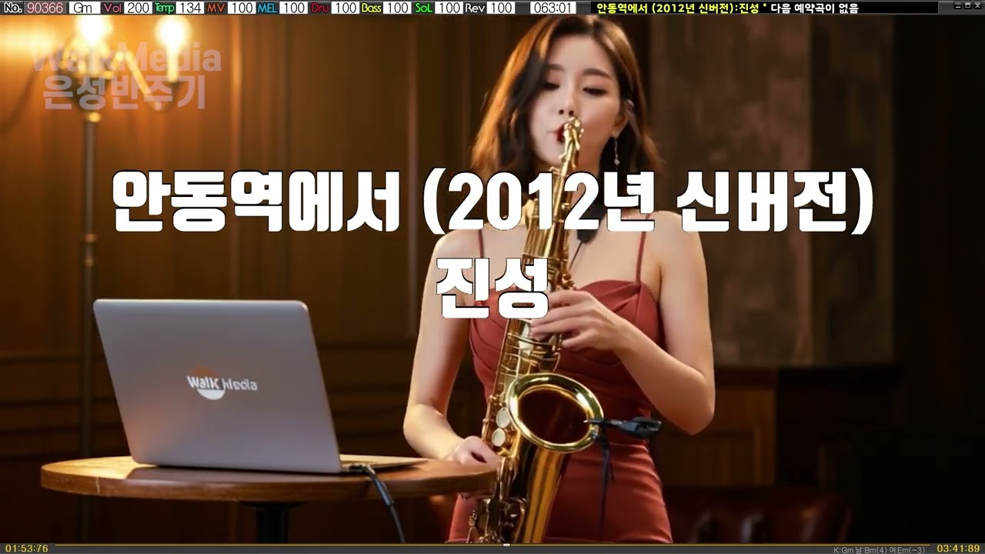Image resolution: width=985 pixels, height=554 pixels.
Task: Click the song title text in top bar
Action: tap(678, 8)
